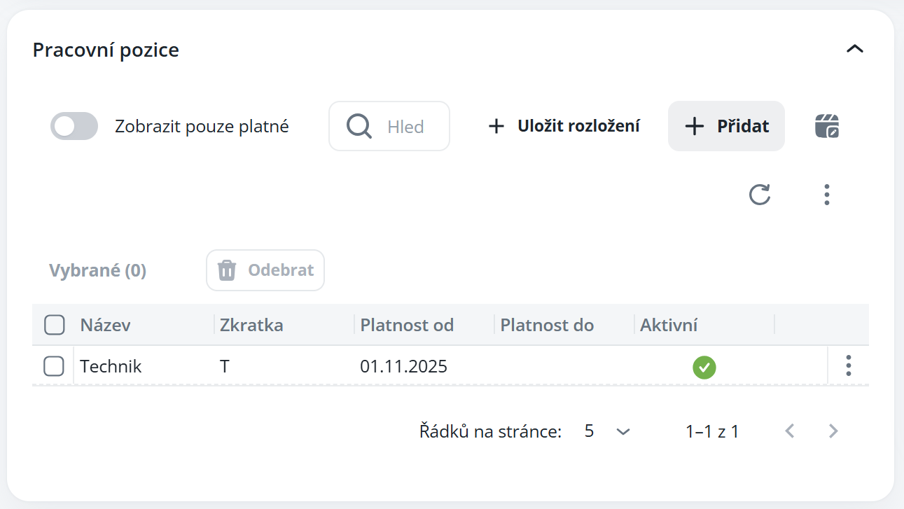
Task: Click the green active checkmark for Technik
Action: pos(704,367)
